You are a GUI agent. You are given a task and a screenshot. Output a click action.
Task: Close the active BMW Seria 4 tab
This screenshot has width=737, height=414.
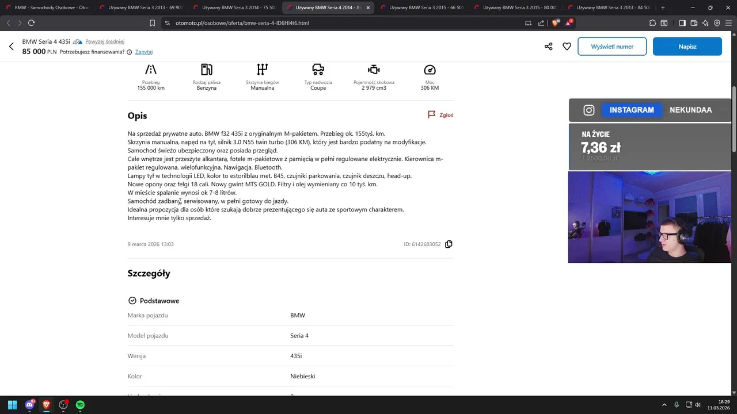[368, 7]
